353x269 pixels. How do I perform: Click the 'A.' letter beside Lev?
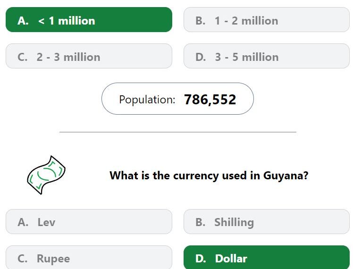[x=23, y=222]
